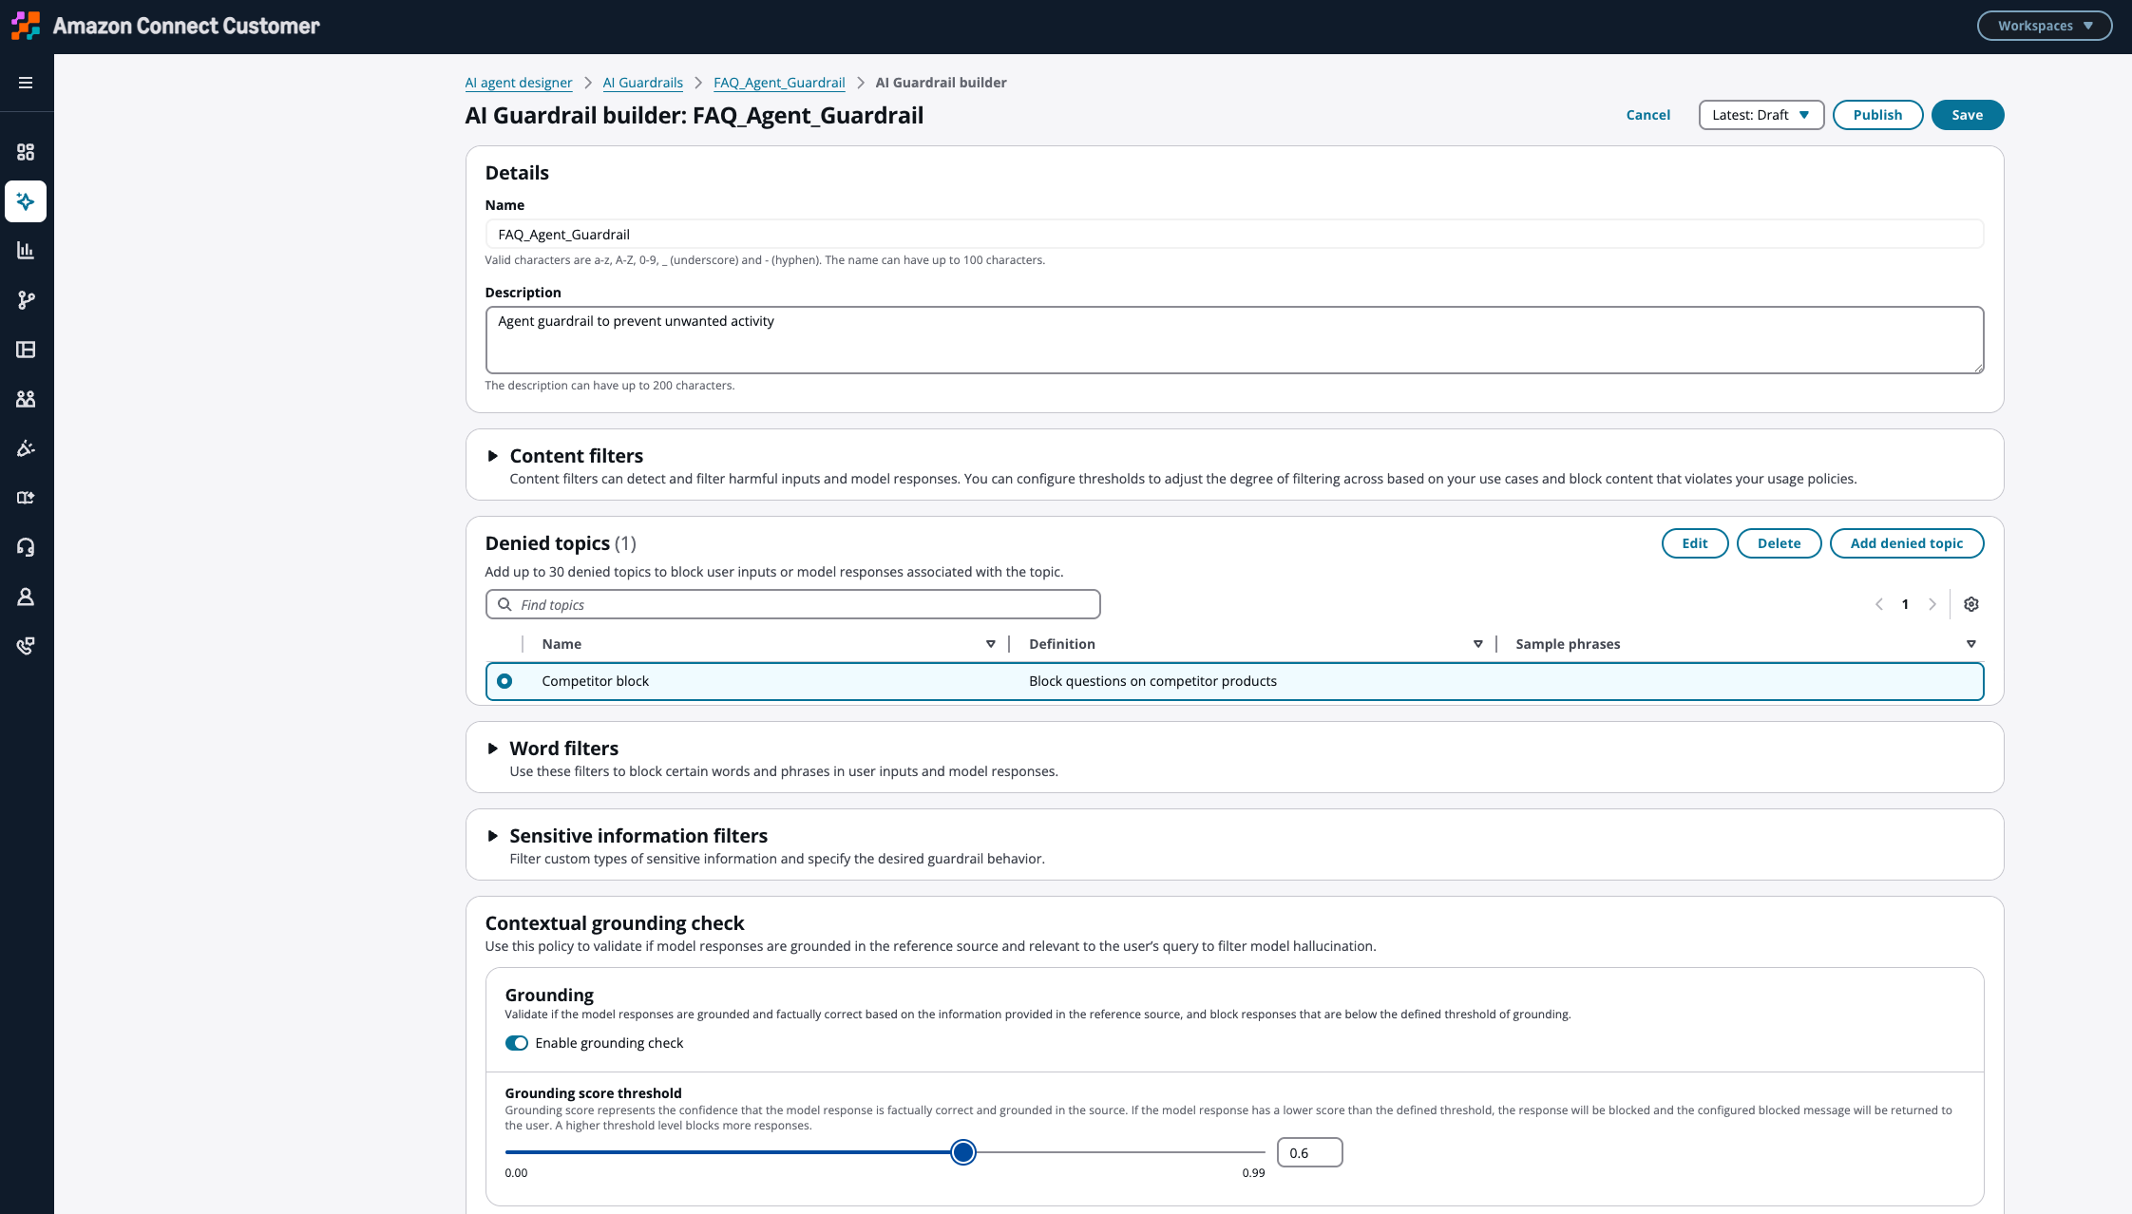Delete the selected denied topic
Viewport: 2132px width, 1214px height.
pos(1779,543)
